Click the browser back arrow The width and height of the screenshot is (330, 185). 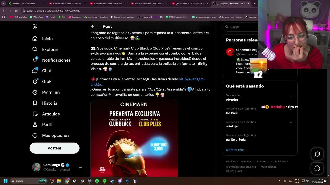pos(4,11)
